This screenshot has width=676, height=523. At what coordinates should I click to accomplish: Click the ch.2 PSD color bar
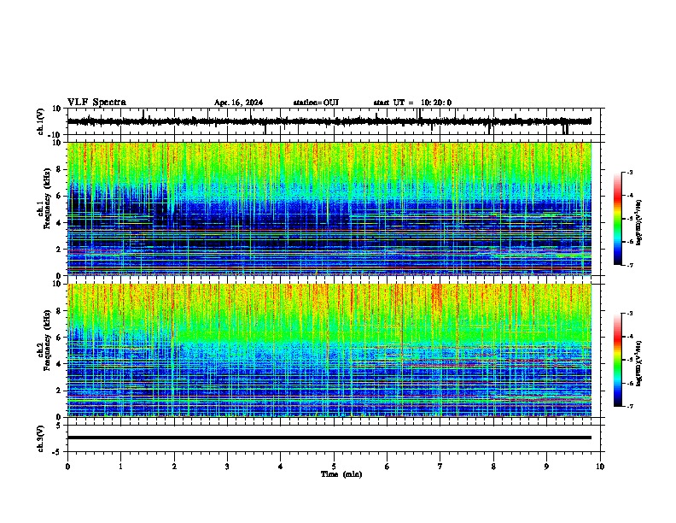click(617, 360)
